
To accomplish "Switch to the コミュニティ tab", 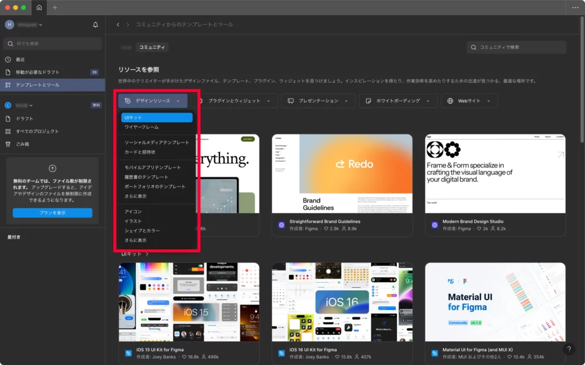I will click(151, 47).
